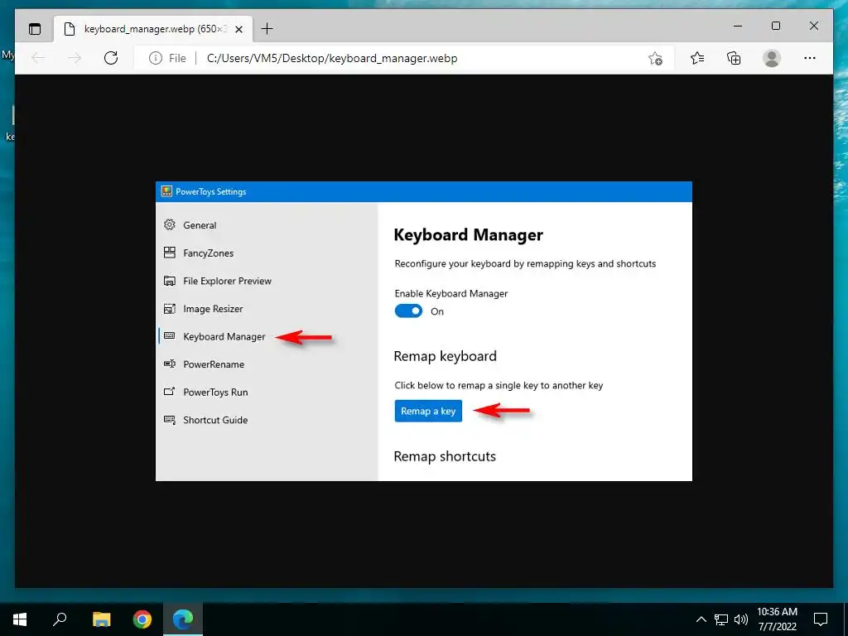The height and width of the screenshot is (636, 848).
Task: Click the PowerToys Settings title bar icon
Action: [x=166, y=191]
